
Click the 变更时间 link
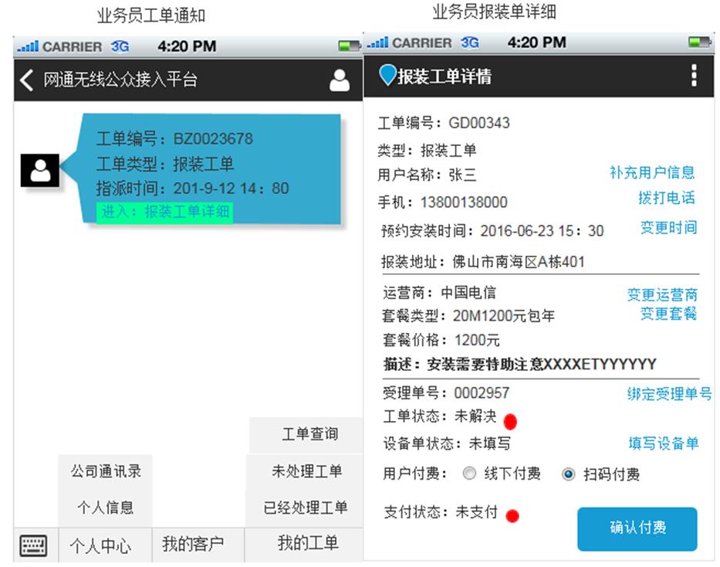click(668, 227)
